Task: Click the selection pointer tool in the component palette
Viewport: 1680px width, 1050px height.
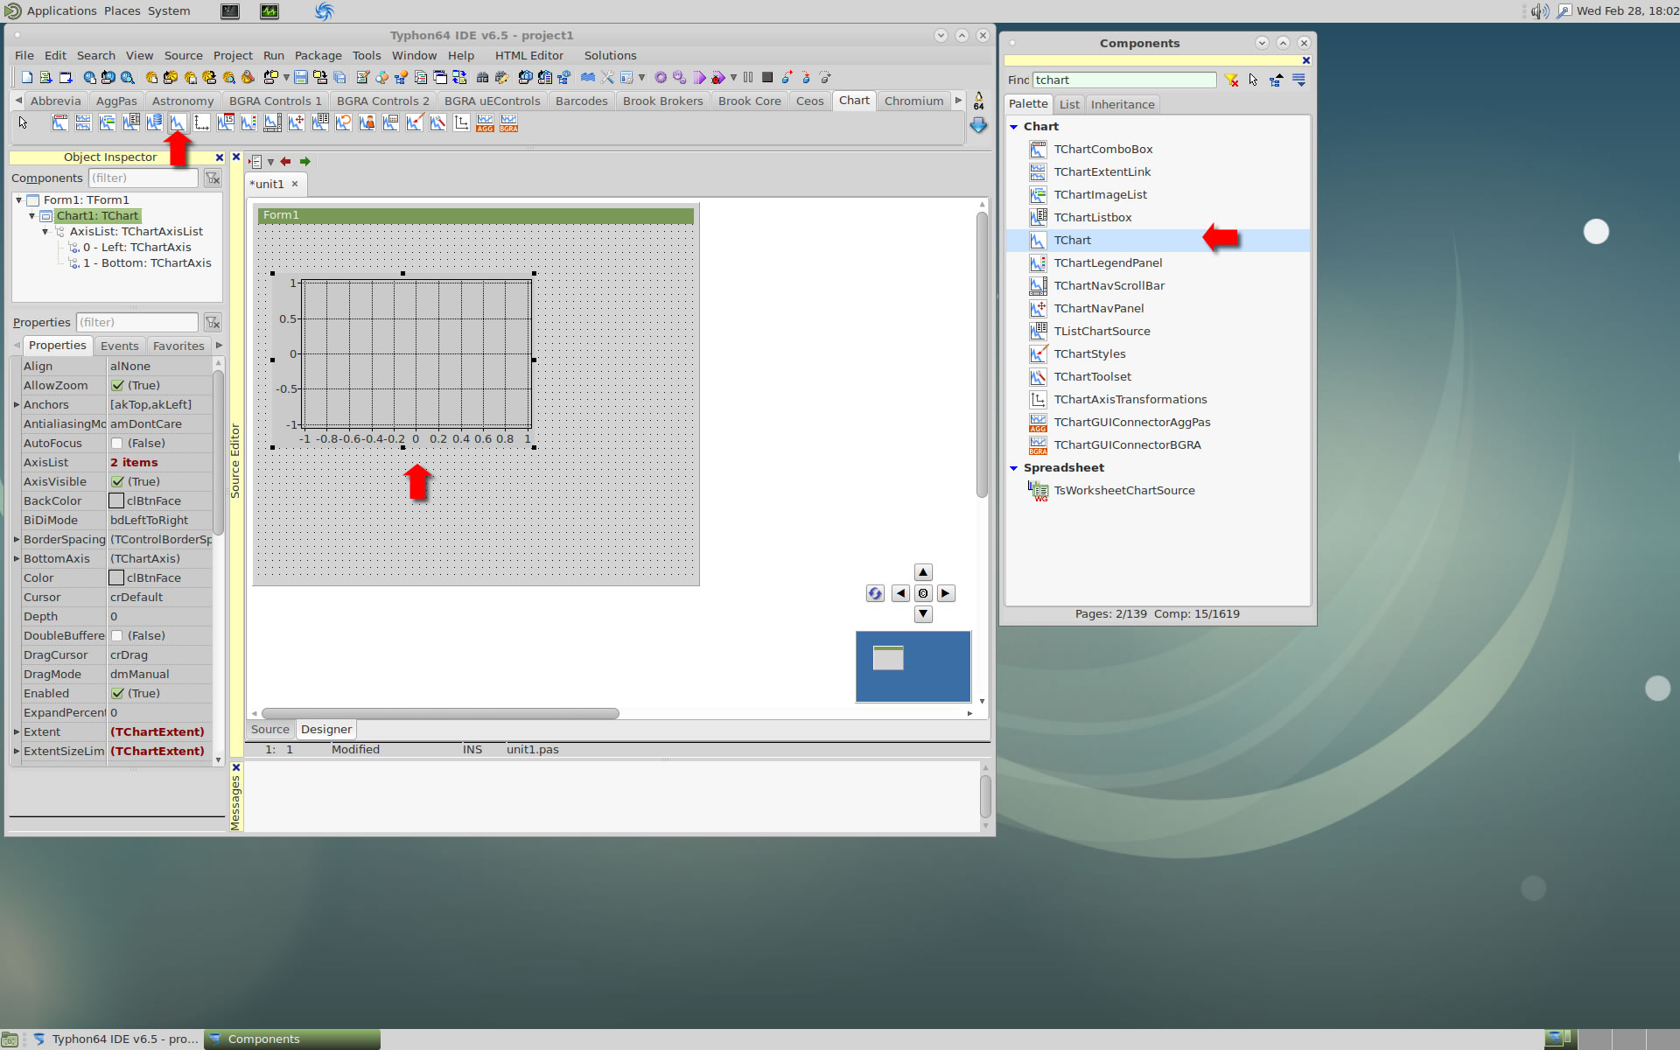Action: click(24, 123)
